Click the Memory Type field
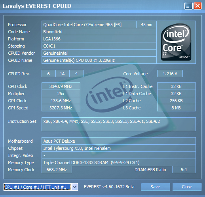The height and width of the screenshot is (197, 205). [119, 163]
